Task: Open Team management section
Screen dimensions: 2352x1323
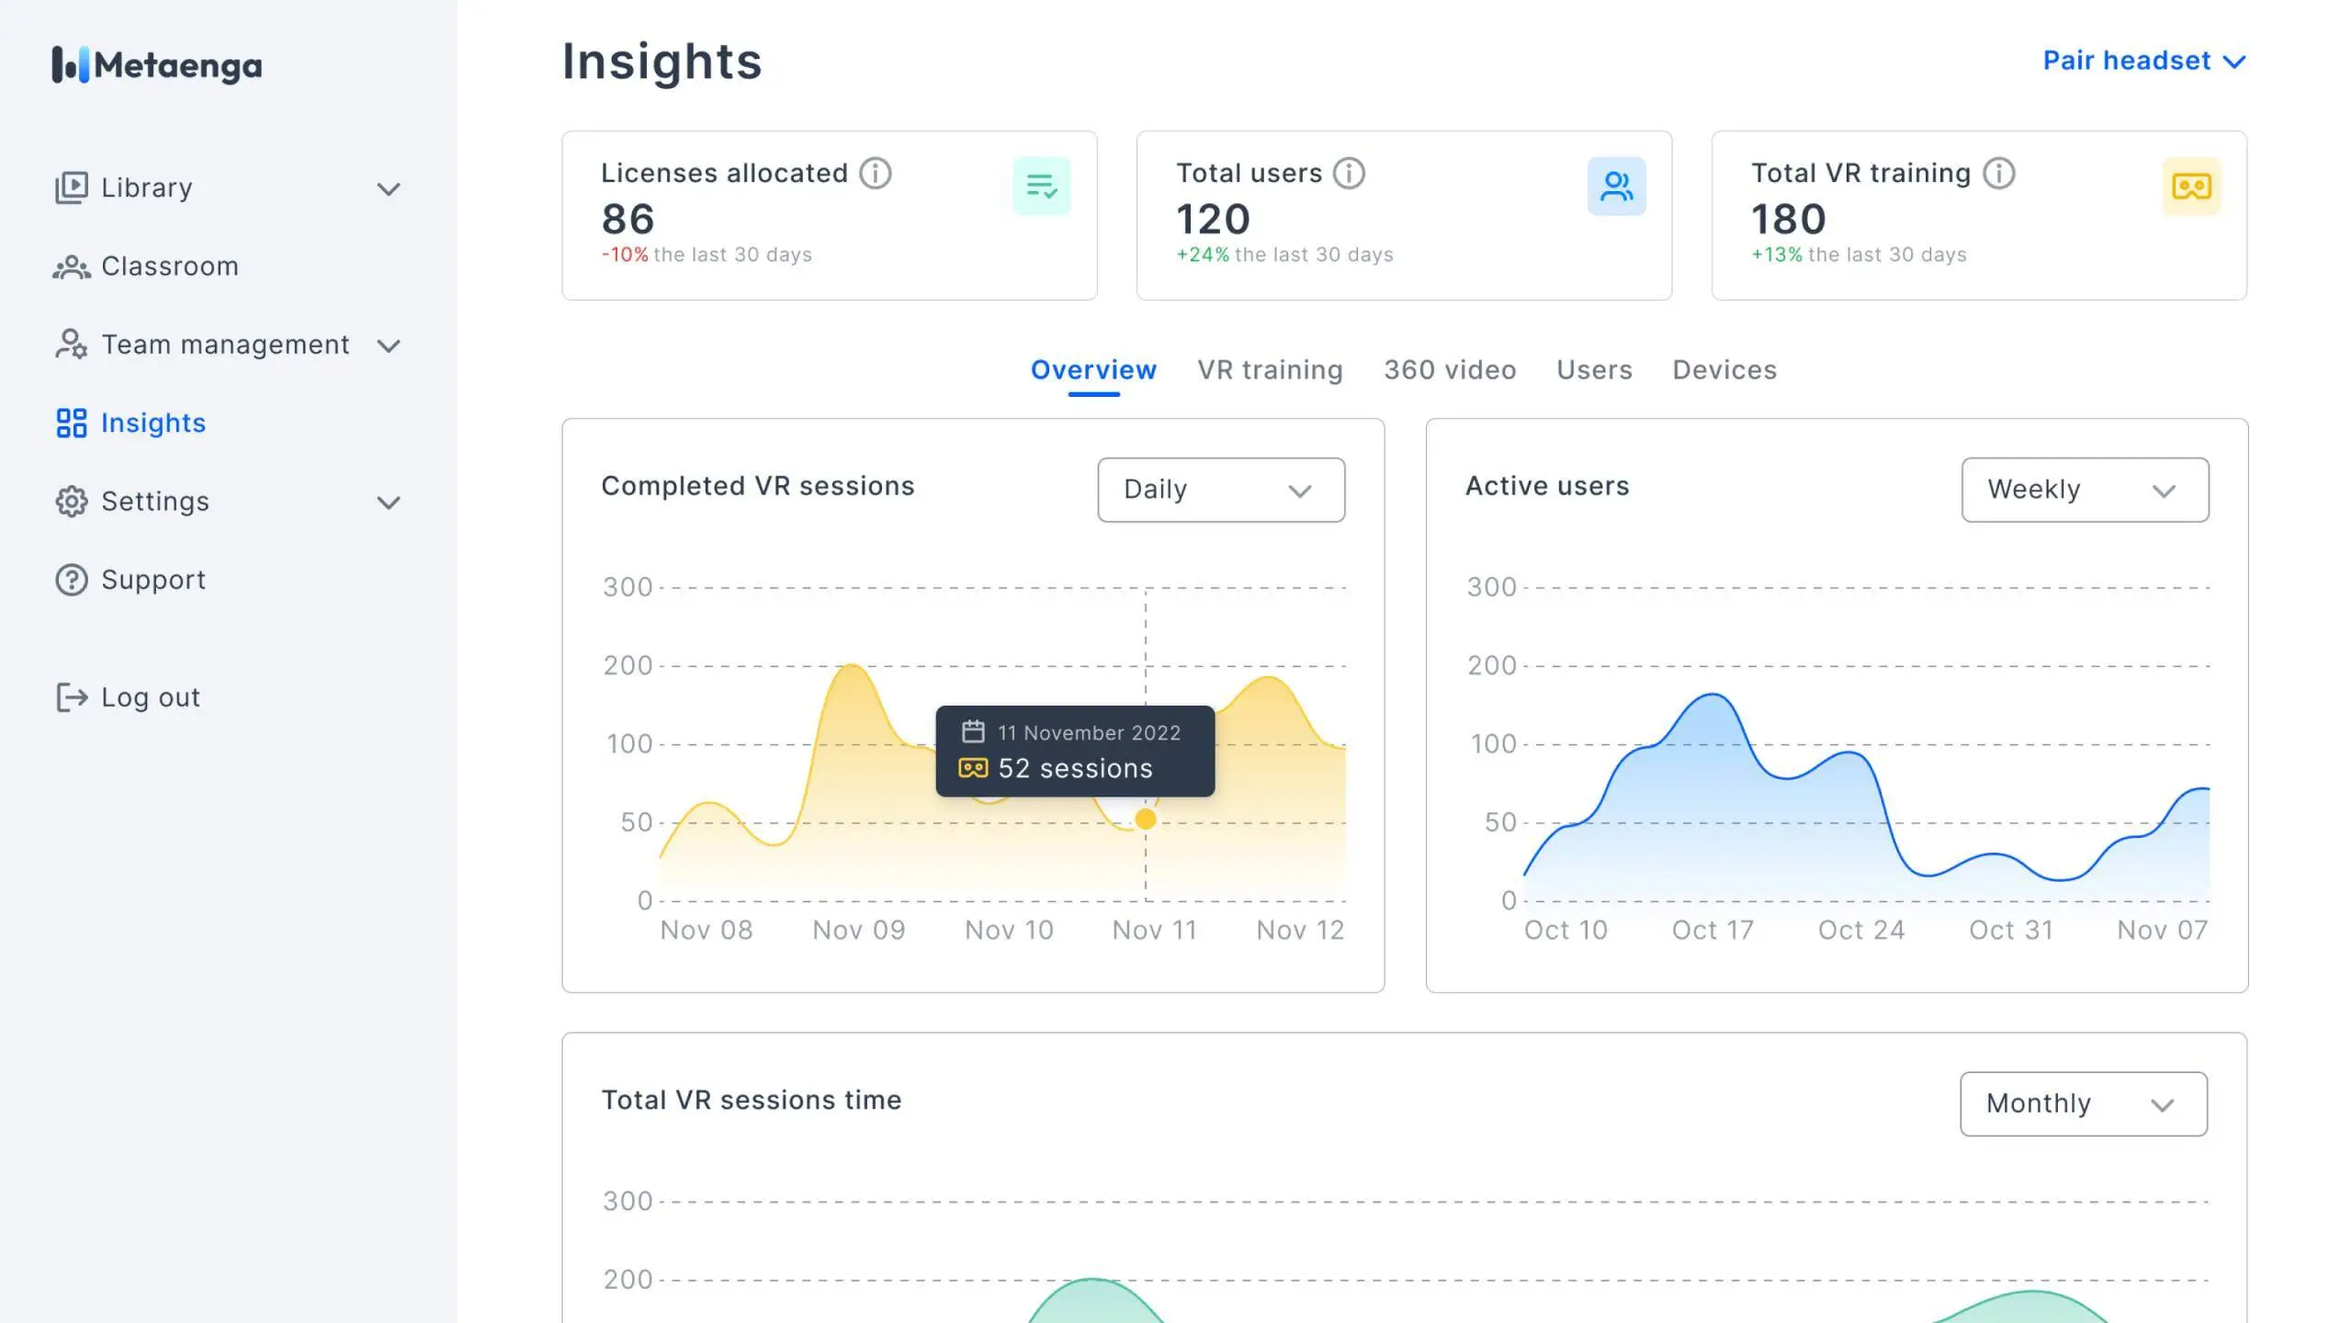Action: pyautogui.click(x=228, y=345)
